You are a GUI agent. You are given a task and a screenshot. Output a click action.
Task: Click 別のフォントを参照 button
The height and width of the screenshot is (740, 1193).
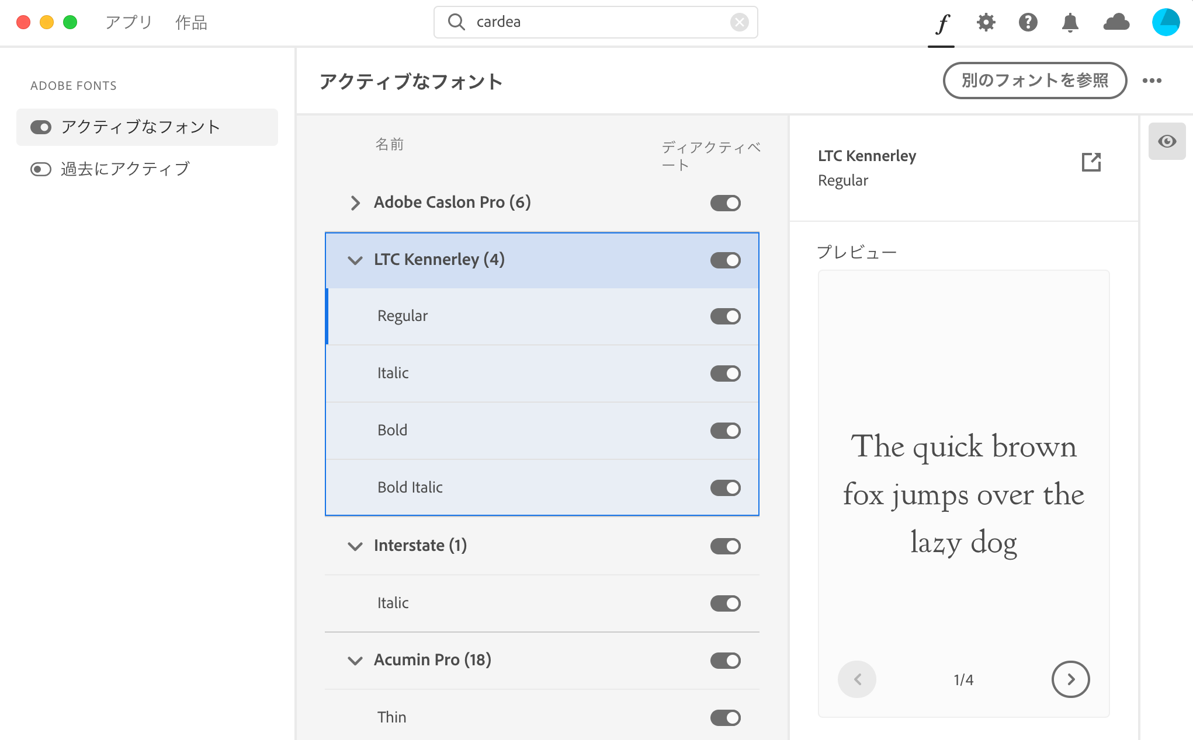(x=1035, y=81)
